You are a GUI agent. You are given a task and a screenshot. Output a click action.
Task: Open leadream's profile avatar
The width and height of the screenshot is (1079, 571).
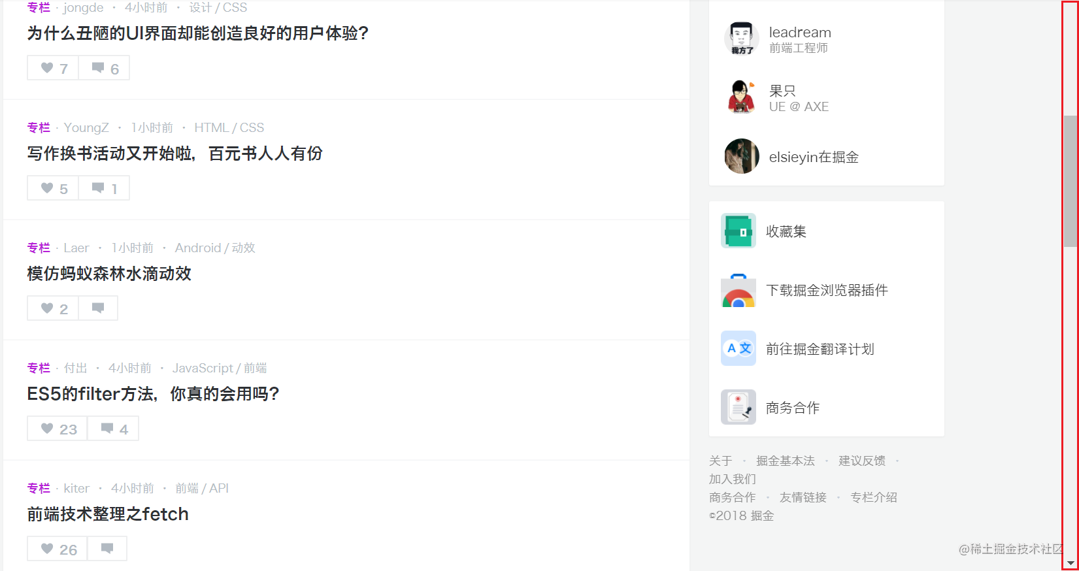[742, 39]
